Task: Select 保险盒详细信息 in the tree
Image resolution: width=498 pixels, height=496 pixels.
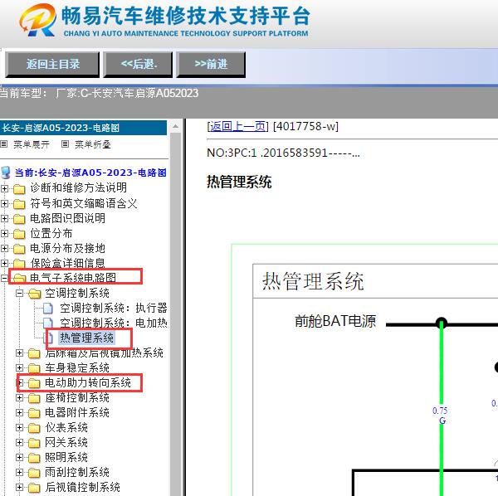Action: click(67, 263)
